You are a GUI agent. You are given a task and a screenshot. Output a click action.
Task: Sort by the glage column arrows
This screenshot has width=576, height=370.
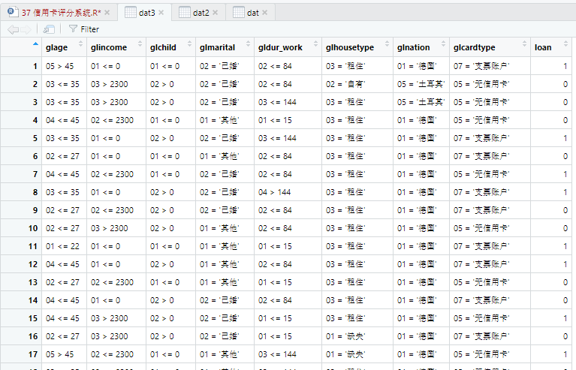(x=81, y=44)
